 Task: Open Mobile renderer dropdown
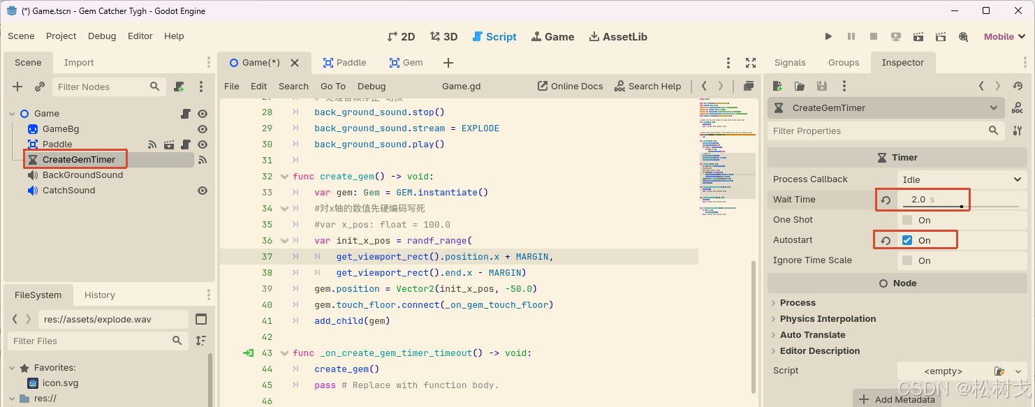click(1005, 37)
